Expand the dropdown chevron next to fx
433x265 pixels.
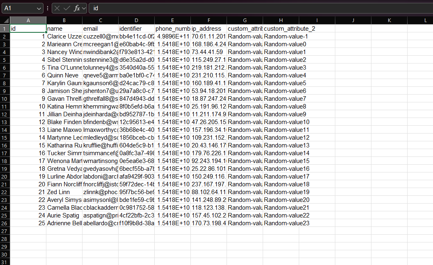[x=84, y=8]
